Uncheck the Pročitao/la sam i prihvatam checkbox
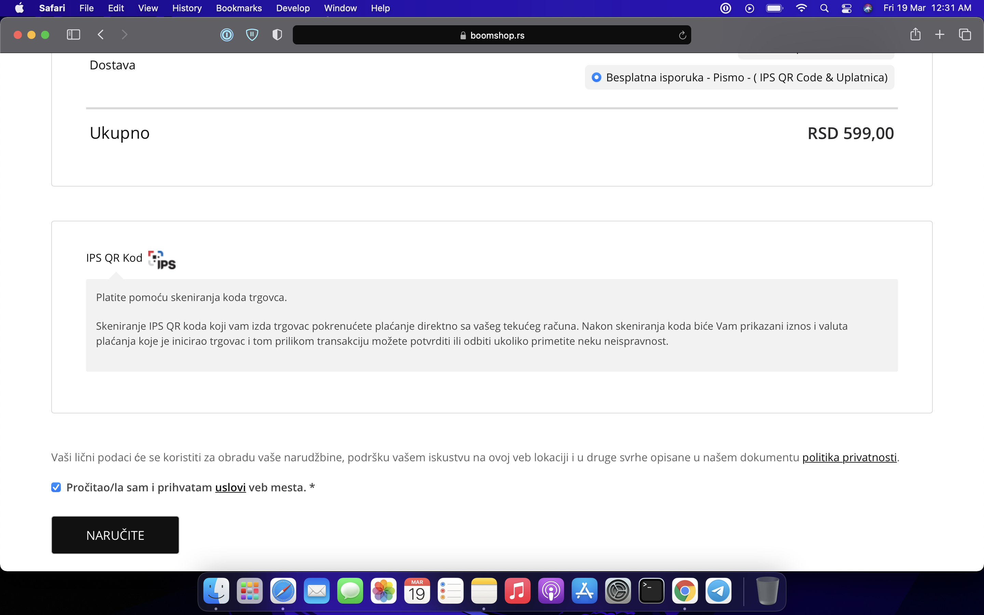 pos(56,487)
